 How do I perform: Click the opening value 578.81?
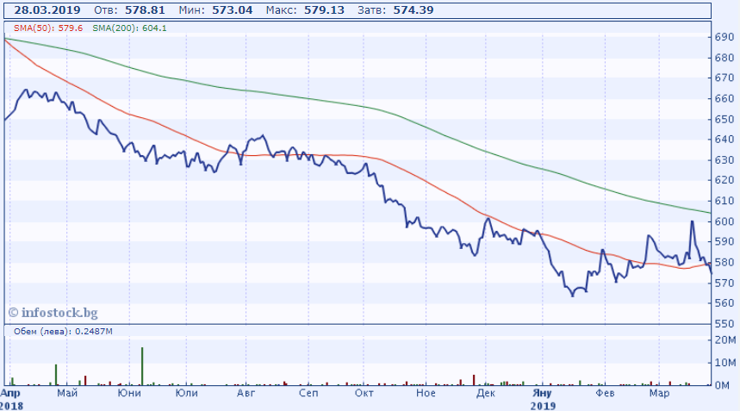(145, 10)
